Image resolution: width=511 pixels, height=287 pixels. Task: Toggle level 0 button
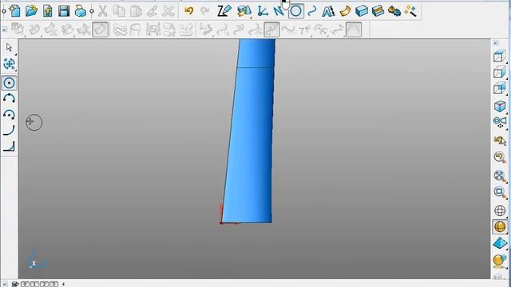[x=25, y=284]
